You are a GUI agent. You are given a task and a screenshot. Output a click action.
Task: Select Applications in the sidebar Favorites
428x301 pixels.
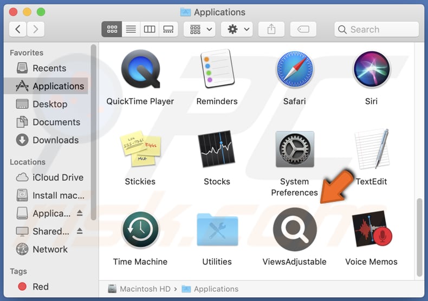pos(46,86)
